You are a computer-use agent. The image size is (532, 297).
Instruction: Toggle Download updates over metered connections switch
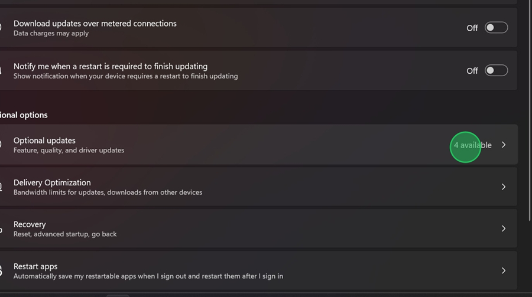coord(496,28)
